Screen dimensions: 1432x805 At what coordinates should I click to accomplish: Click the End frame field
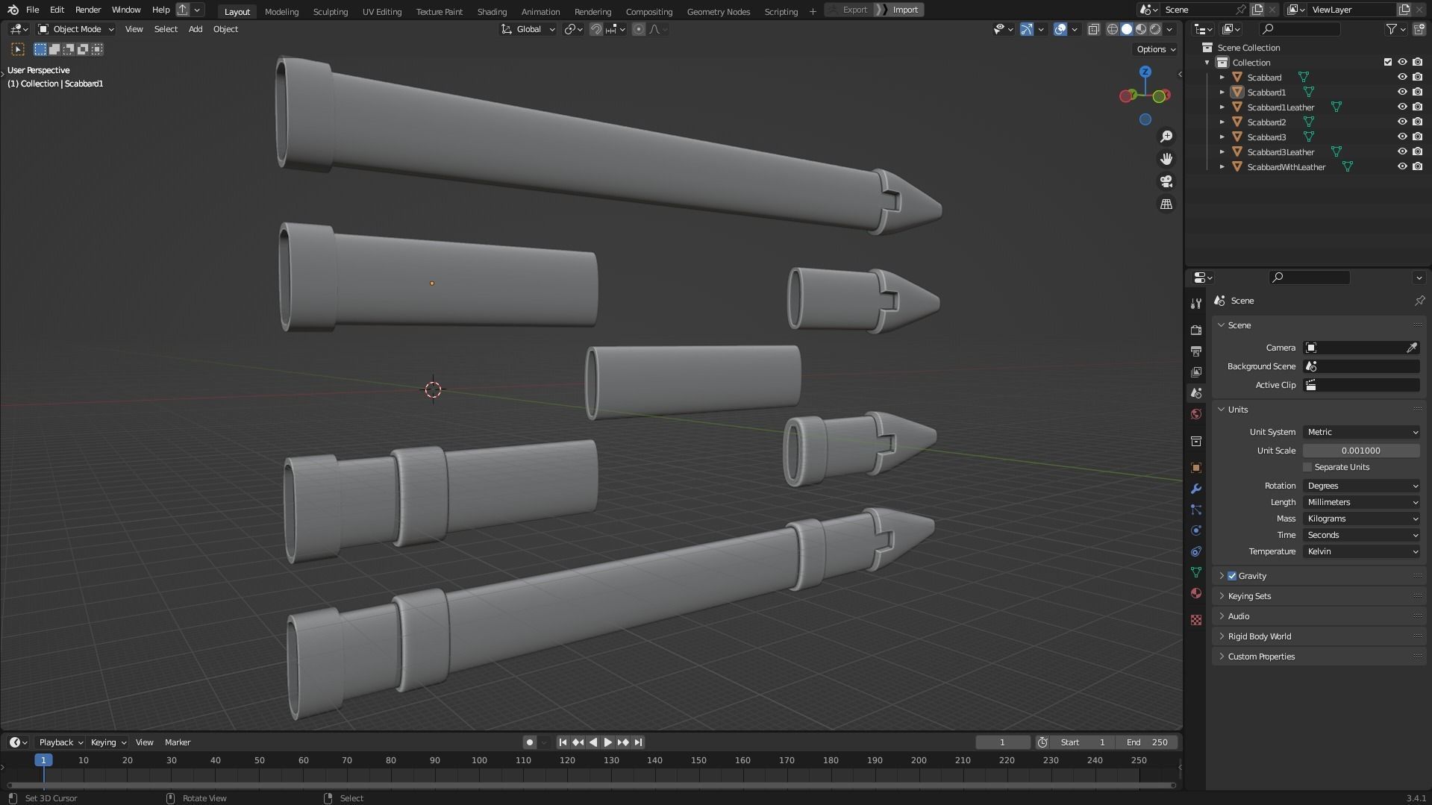1148,742
